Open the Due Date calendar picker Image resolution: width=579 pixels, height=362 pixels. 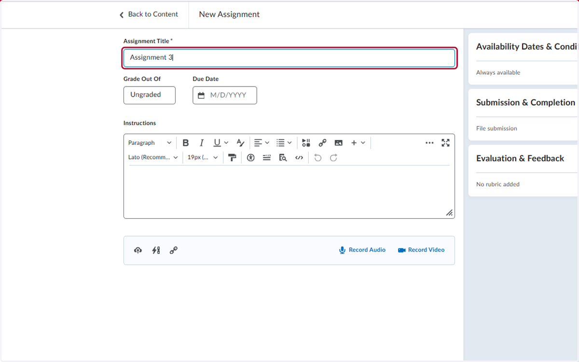coord(201,96)
